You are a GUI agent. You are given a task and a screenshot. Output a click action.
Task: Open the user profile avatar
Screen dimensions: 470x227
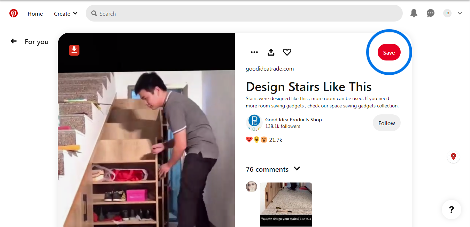click(447, 13)
